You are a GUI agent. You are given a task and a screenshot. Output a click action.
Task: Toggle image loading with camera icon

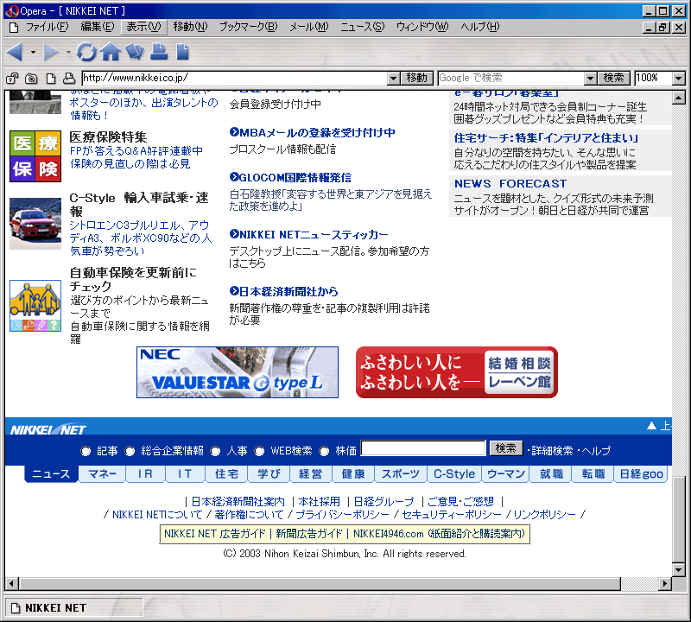tap(31, 79)
